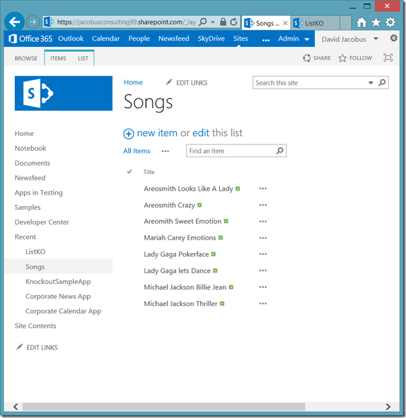
Task: Open David Jacobus user menu arrow
Action: [x=376, y=39]
